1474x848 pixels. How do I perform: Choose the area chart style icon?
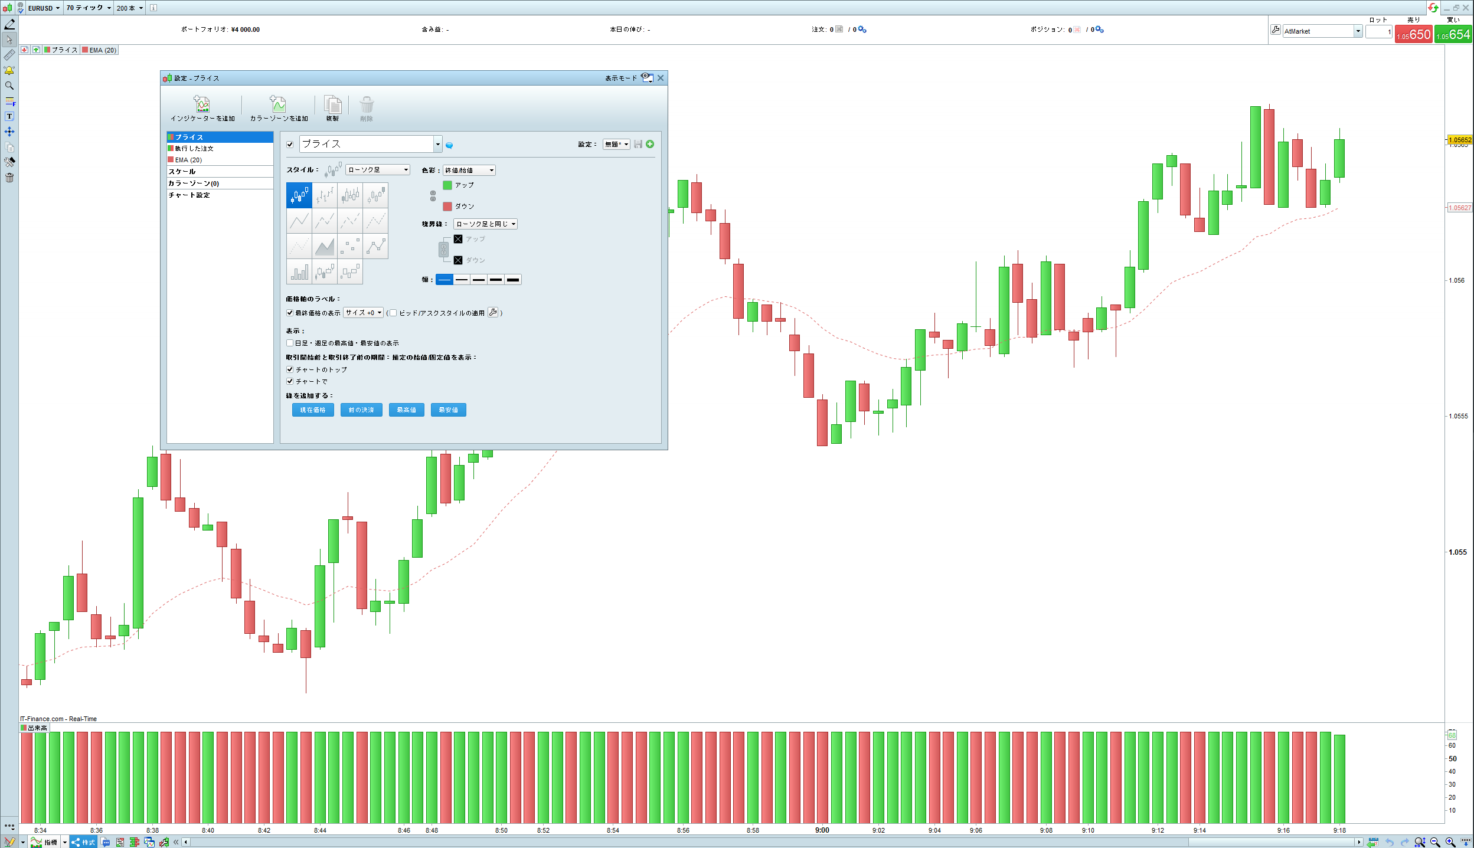click(325, 247)
